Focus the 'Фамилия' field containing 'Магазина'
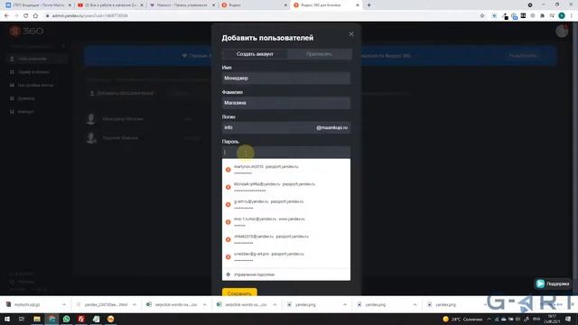The height and width of the screenshot is (325, 578). (x=286, y=103)
